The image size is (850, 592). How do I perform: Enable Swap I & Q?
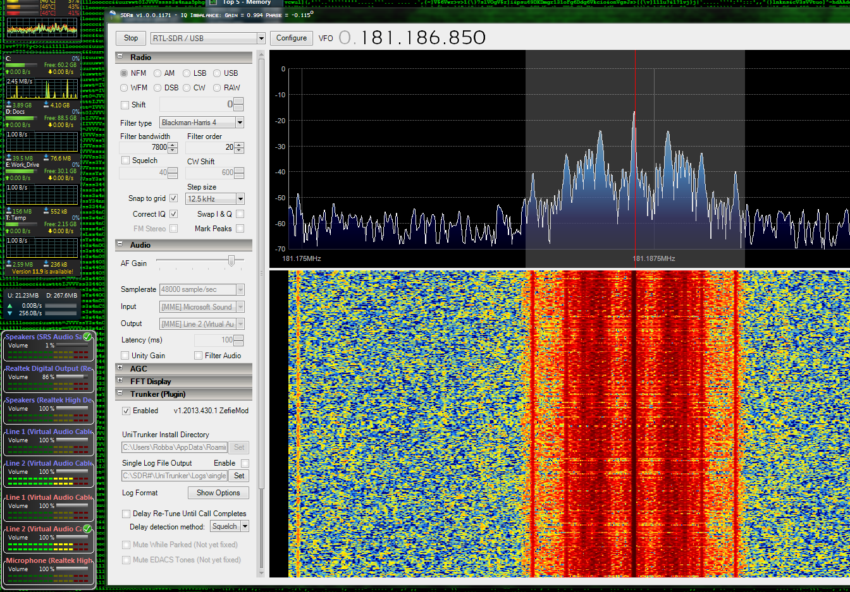(240, 214)
